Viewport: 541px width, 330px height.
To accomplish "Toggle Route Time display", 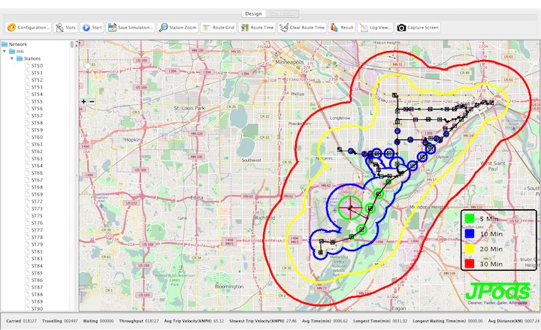I will [x=258, y=27].
